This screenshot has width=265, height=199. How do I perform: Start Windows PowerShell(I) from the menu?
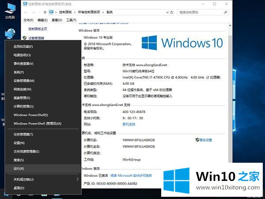(43, 115)
